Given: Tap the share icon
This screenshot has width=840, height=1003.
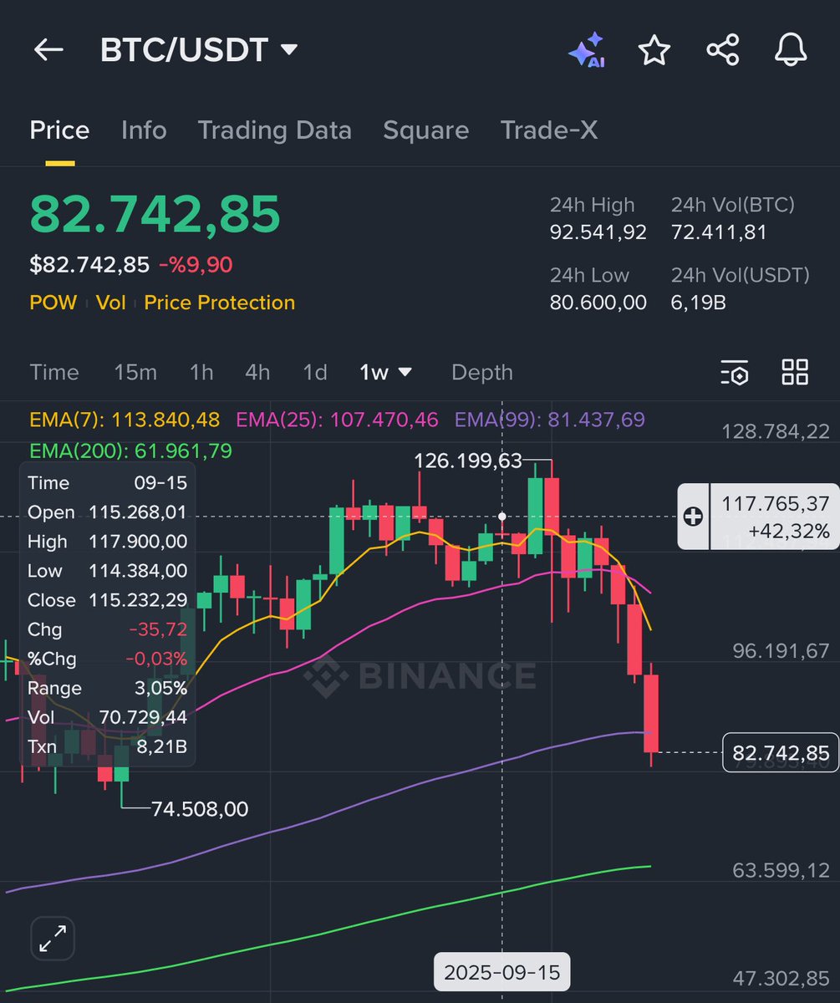Looking at the screenshot, I should coord(723,50).
